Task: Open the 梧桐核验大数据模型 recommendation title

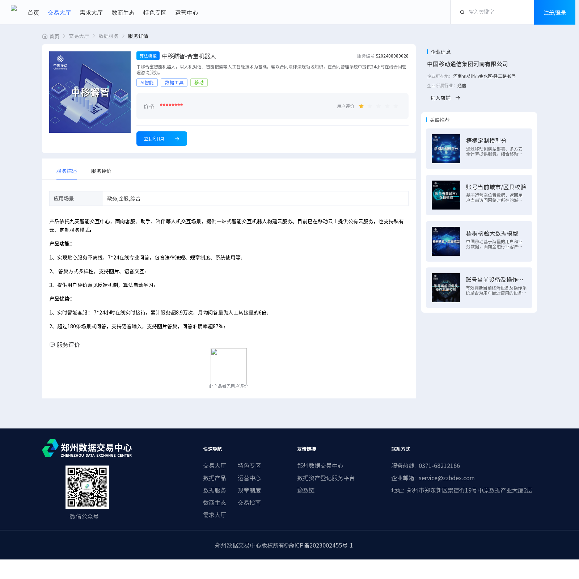Action: pos(492,233)
